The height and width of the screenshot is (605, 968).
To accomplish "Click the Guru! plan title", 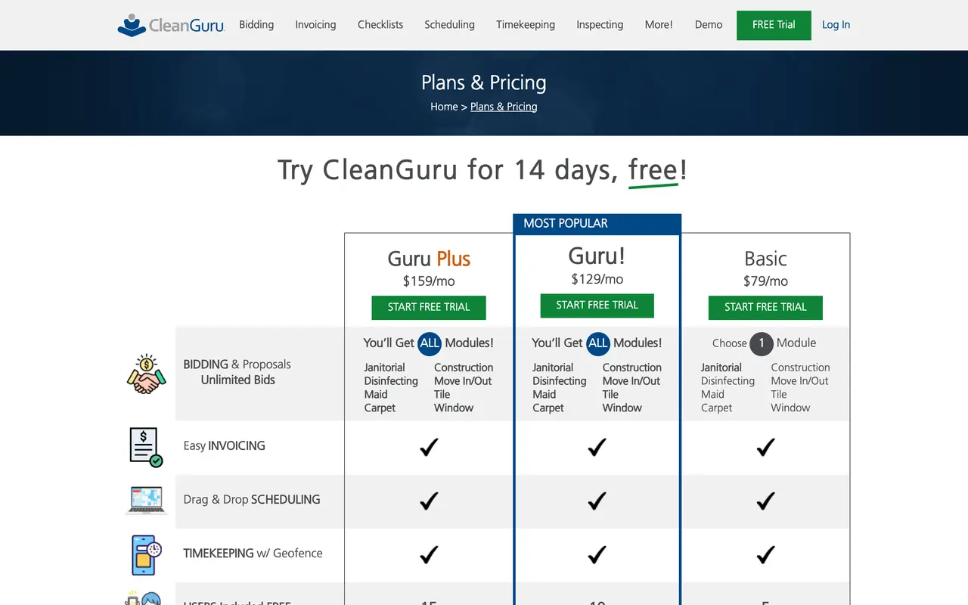I will (x=597, y=256).
